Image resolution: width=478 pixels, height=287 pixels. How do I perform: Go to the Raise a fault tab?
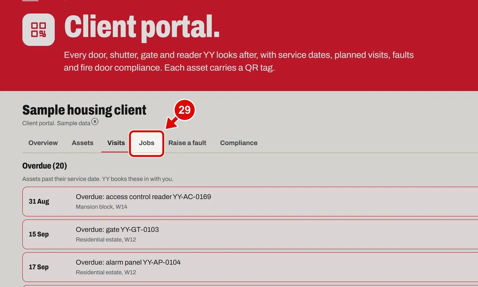coord(187,143)
